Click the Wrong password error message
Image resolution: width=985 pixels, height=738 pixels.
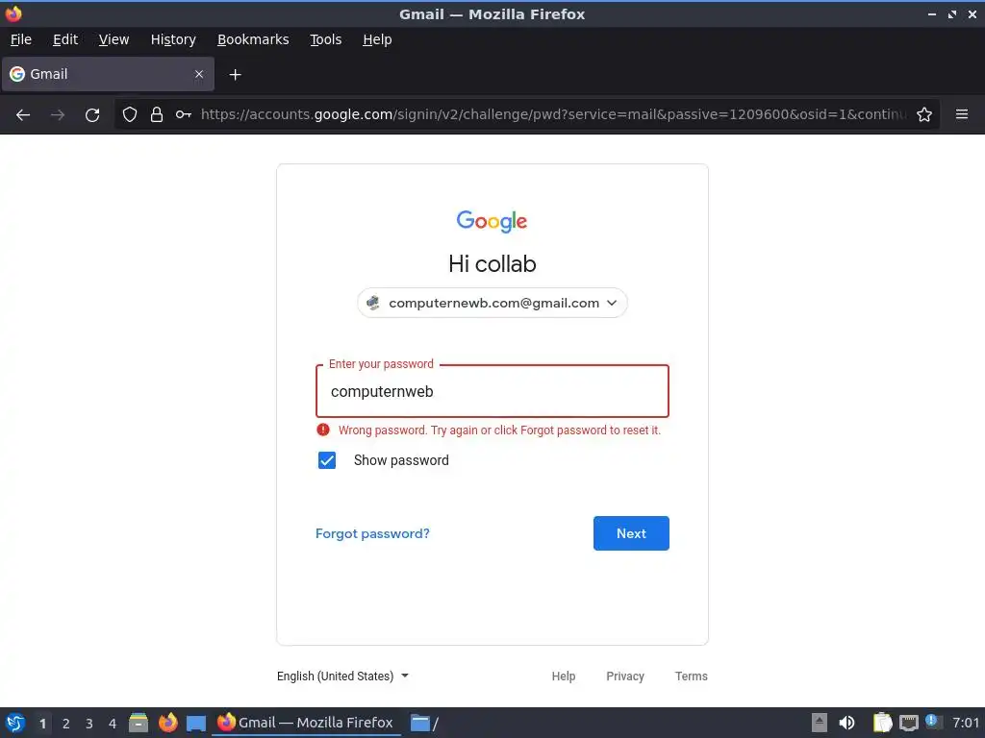point(499,430)
